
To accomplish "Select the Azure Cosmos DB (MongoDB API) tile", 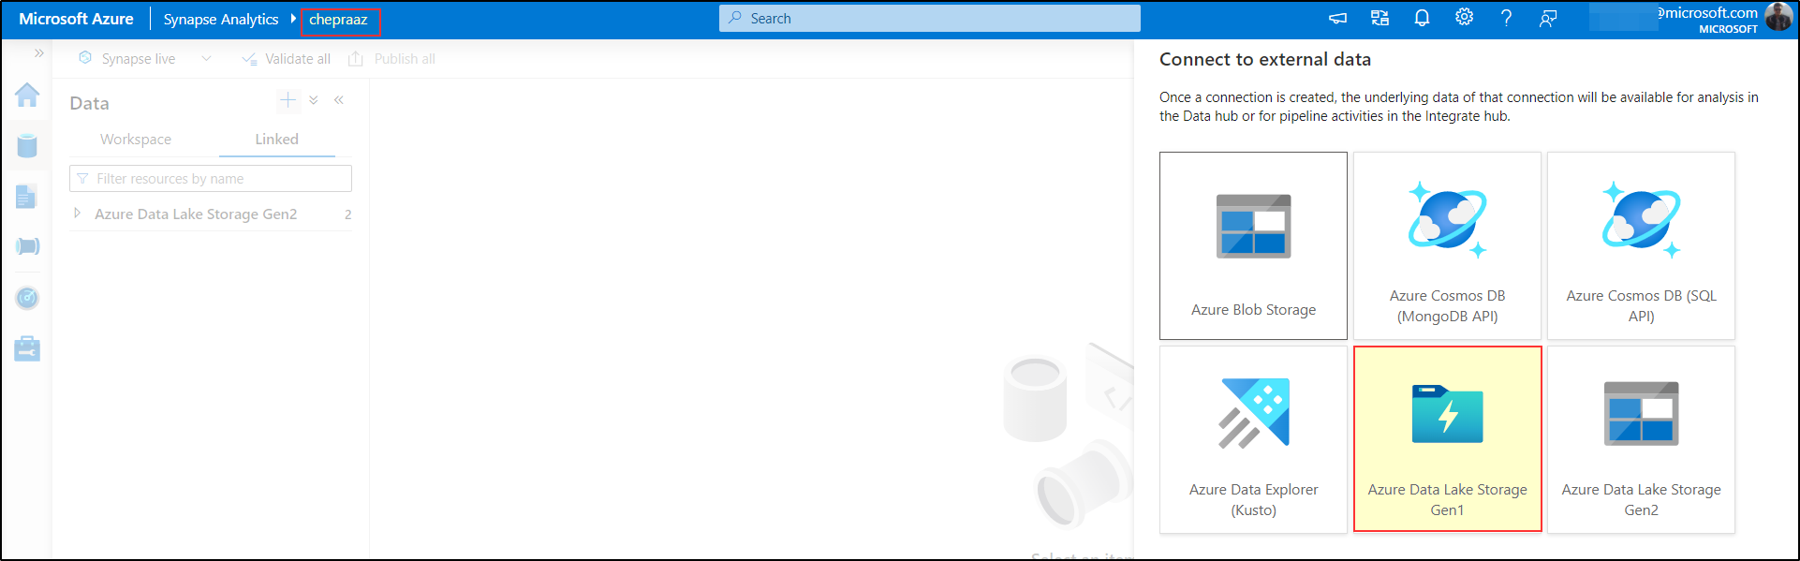I will point(1447,245).
